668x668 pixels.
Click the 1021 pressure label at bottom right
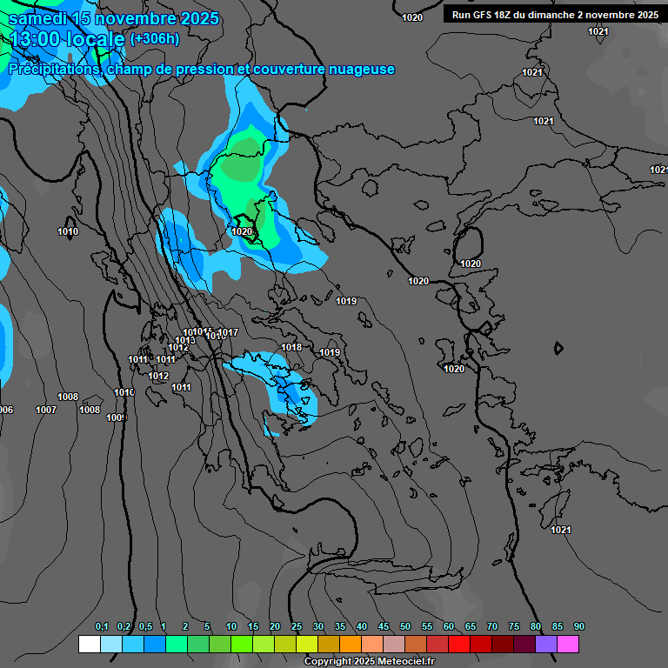(x=561, y=531)
